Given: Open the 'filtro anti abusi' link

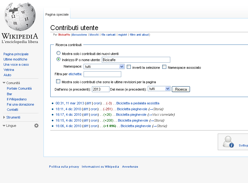Looking at the screenshot, I should pyautogui.click(x=139, y=35).
